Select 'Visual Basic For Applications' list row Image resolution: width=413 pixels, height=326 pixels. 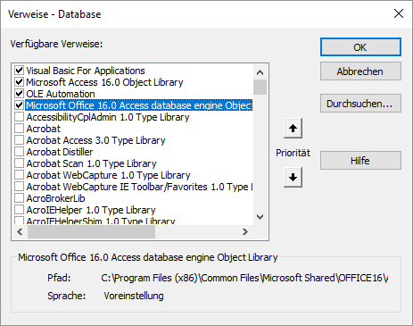pyautogui.click(x=86, y=71)
